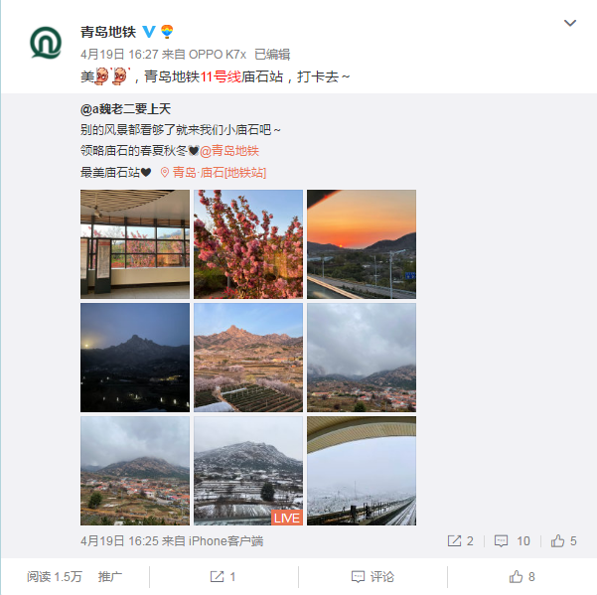597x595 pixels.
Task: Open the snowy mountain LIVE photo
Action: (x=248, y=471)
